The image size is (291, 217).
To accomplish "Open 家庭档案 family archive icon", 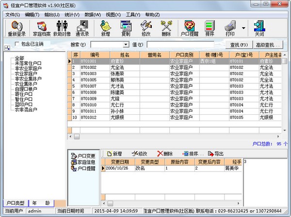I will [41, 28].
